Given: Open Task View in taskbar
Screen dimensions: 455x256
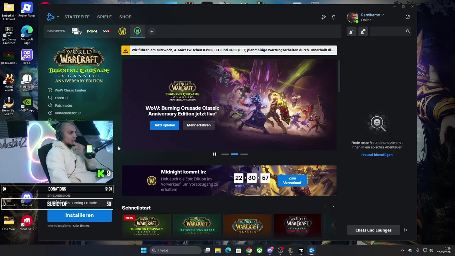Looking at the screenshot, I should pos(208,250).
